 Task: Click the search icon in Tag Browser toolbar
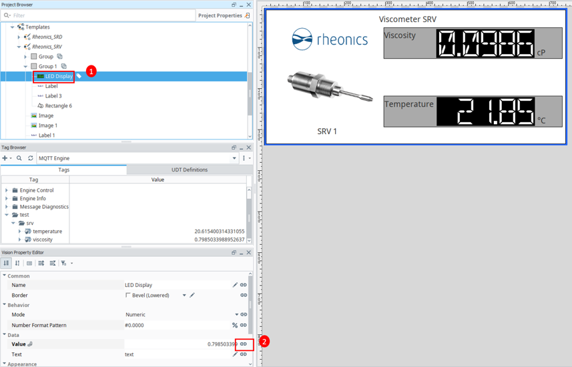(19, 158)
